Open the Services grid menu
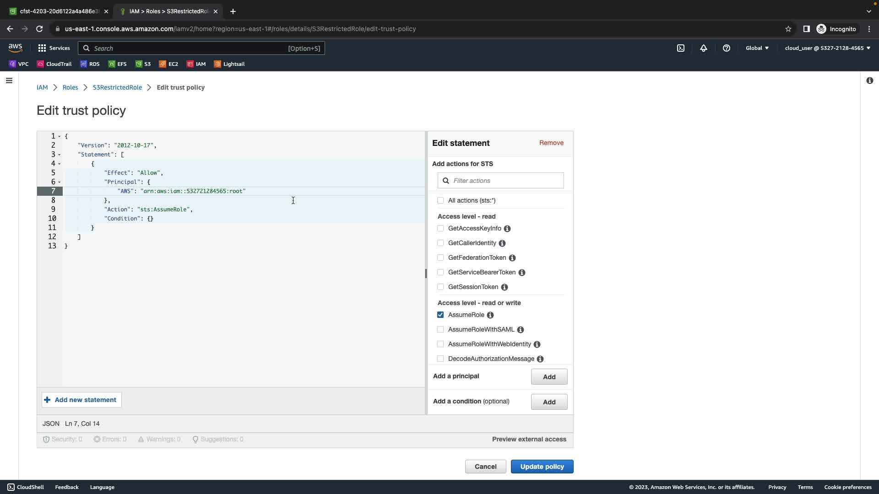This screenshot has height=494, width=879. pos(54,48)
